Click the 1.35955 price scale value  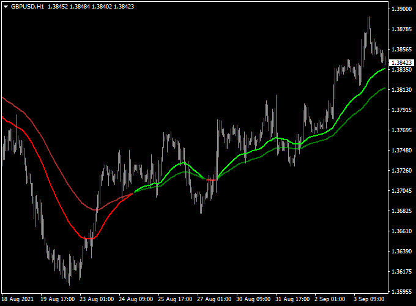(x=402, y=292)
